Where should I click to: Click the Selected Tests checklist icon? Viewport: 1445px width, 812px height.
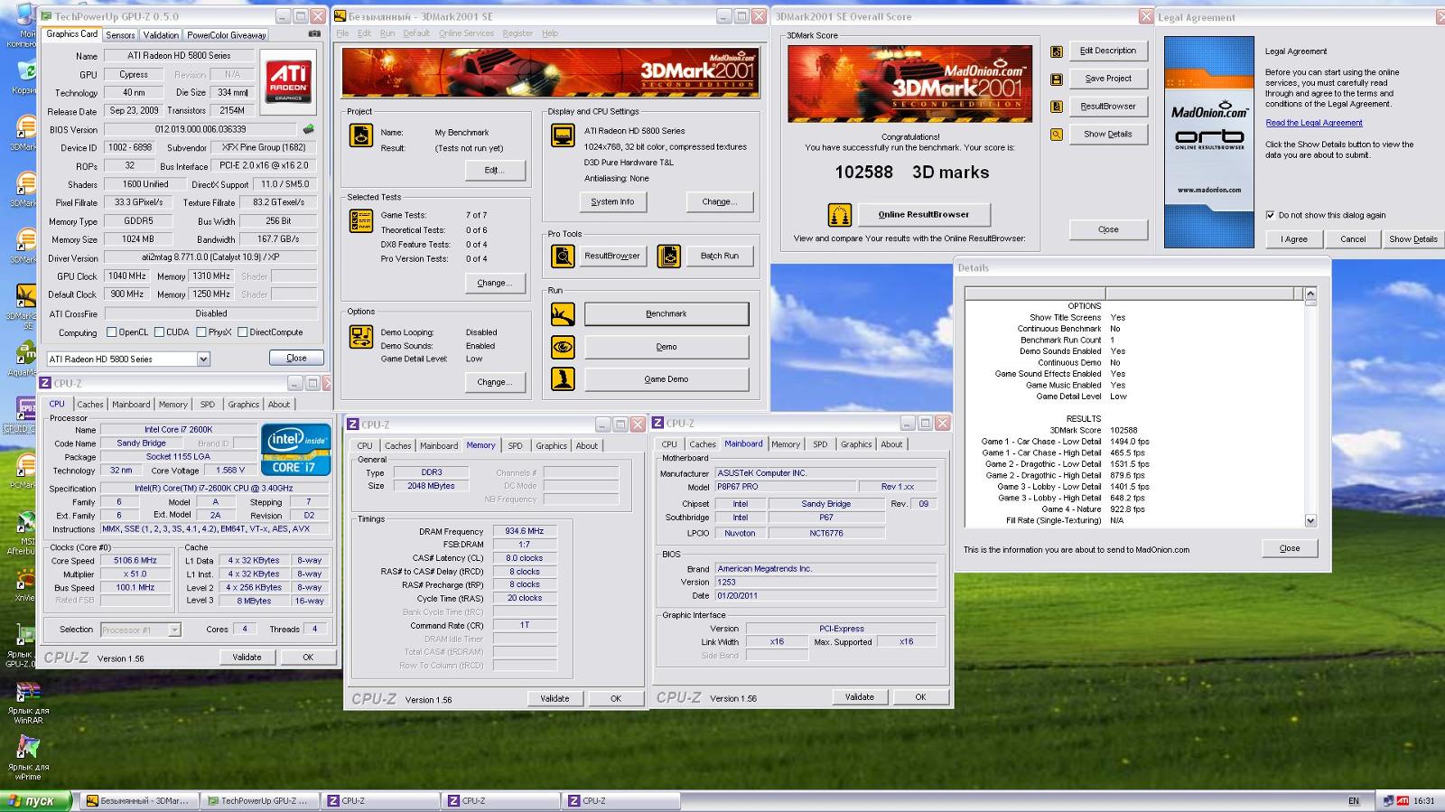pyautogui.click(x=361, y=221)
